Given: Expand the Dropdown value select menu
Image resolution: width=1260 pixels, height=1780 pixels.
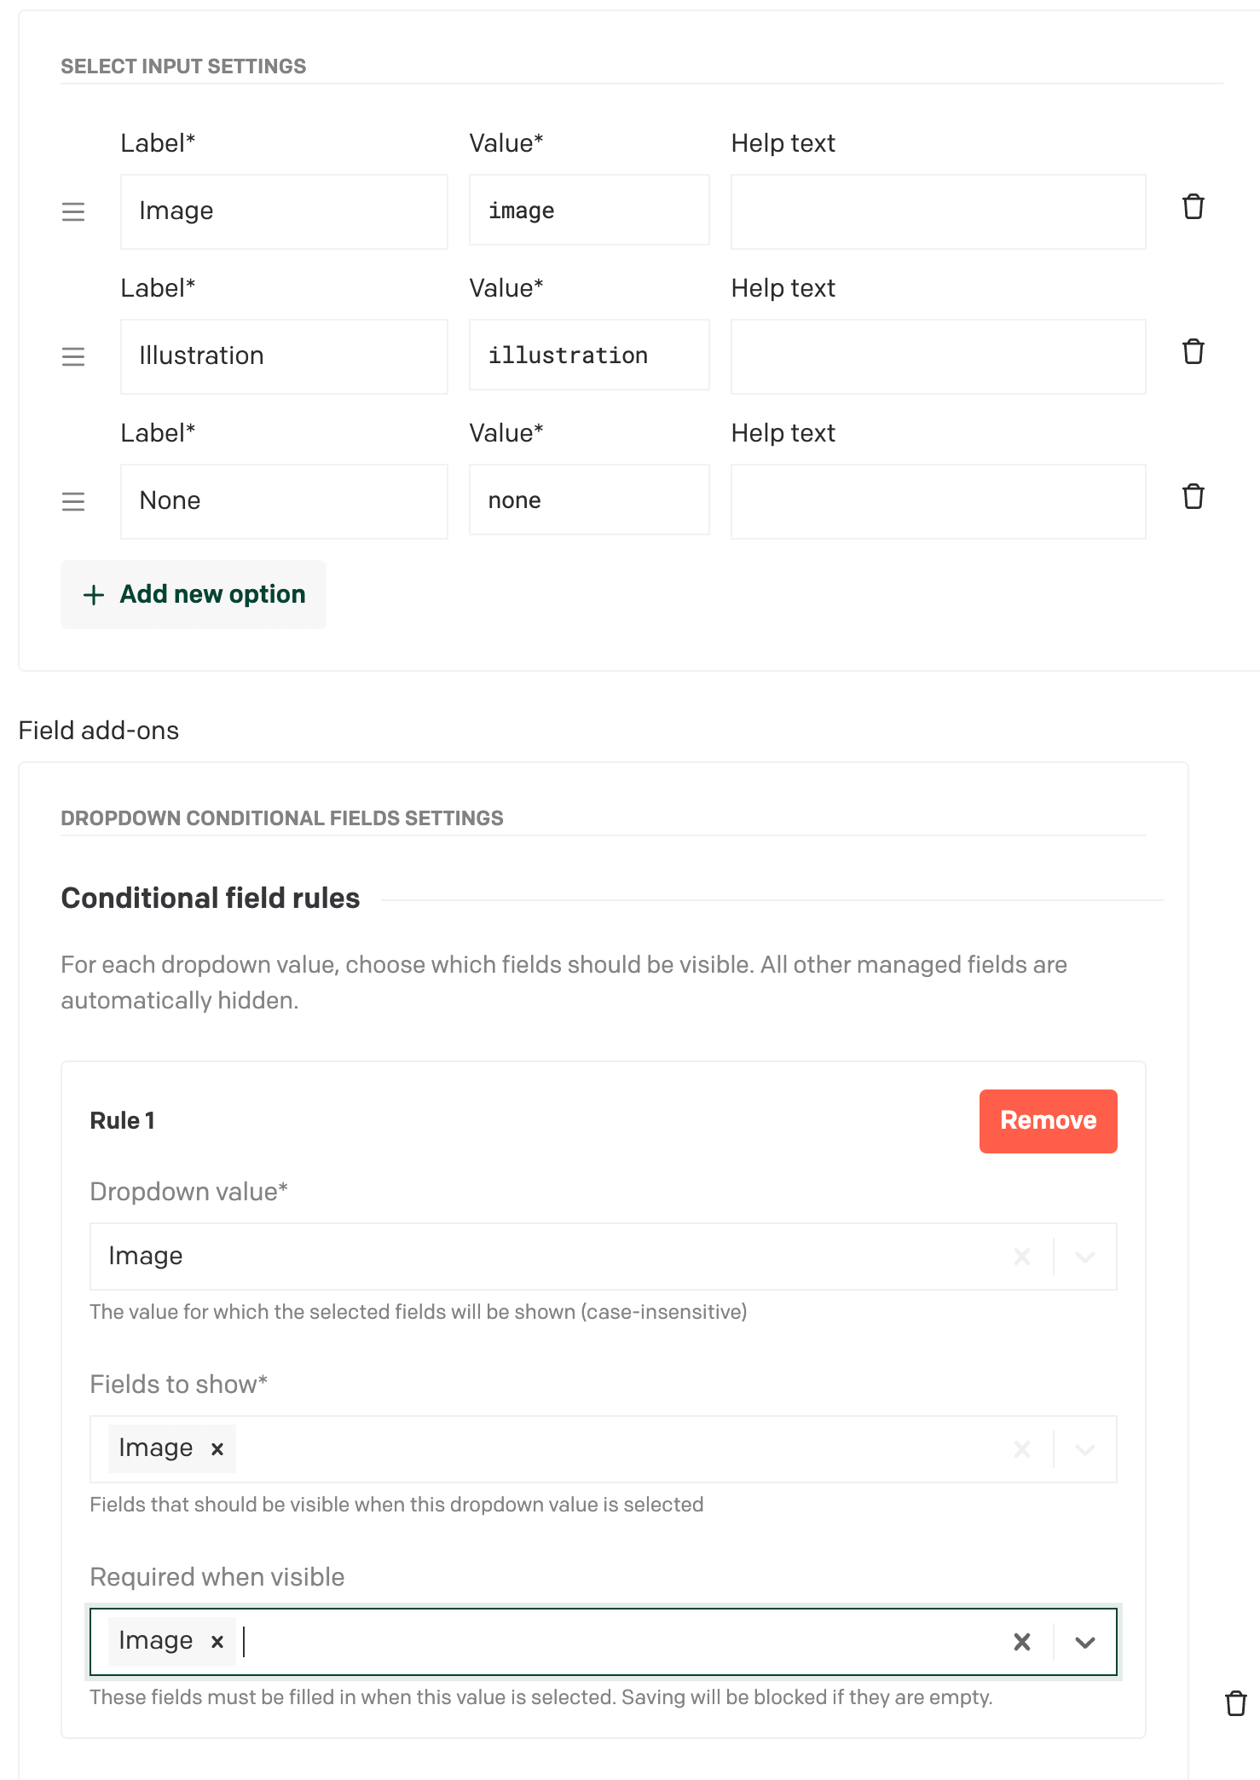Looking at the screenshot, I should [x=1085, y=1257].
